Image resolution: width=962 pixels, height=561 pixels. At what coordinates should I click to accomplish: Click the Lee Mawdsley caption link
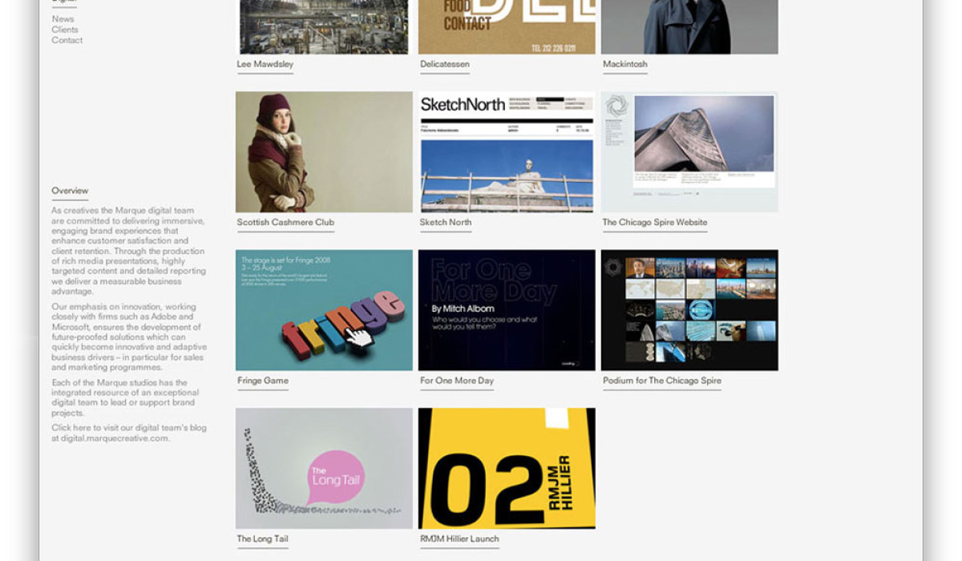265,64
